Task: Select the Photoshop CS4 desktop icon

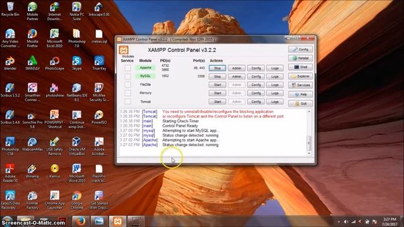Action: 10,146
